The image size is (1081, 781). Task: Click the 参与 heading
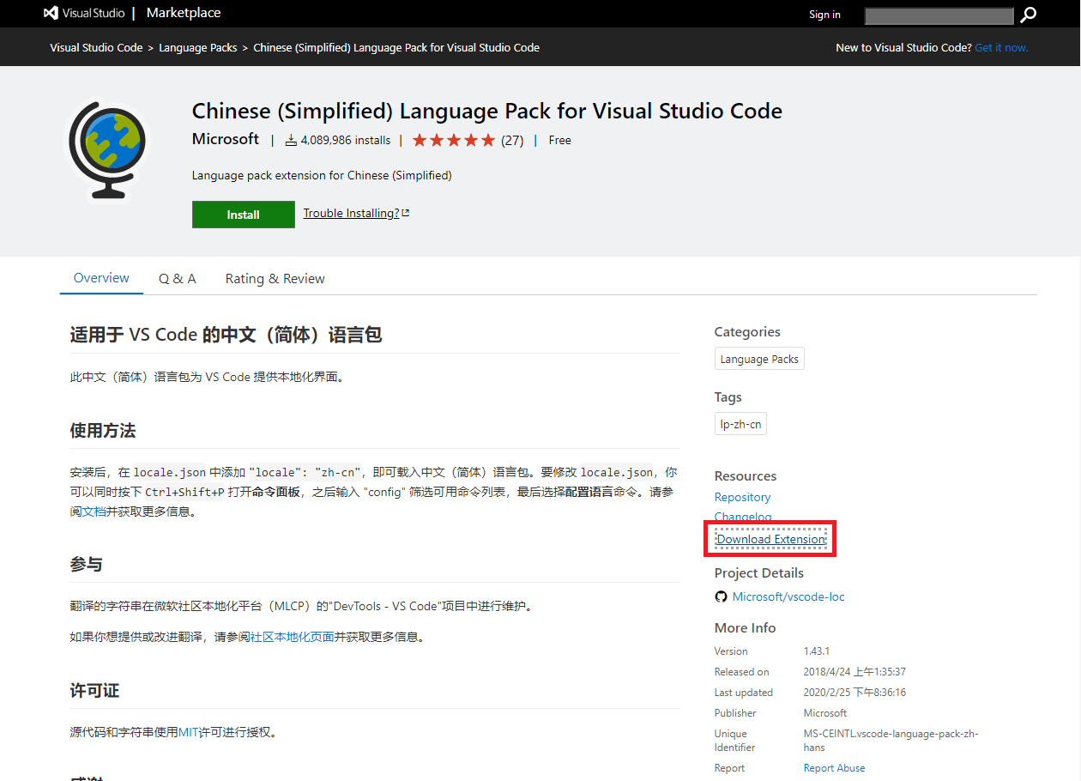[86, 564]
